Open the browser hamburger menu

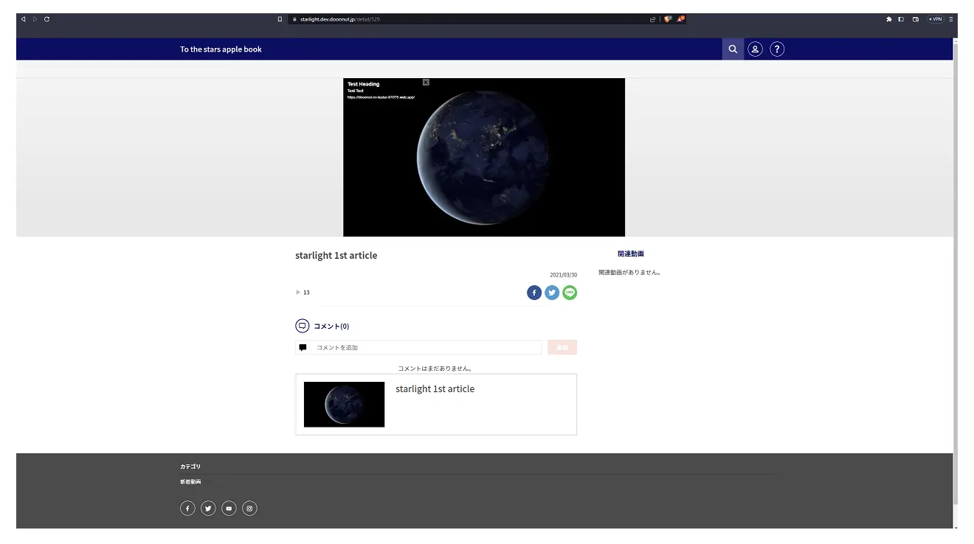951,19
